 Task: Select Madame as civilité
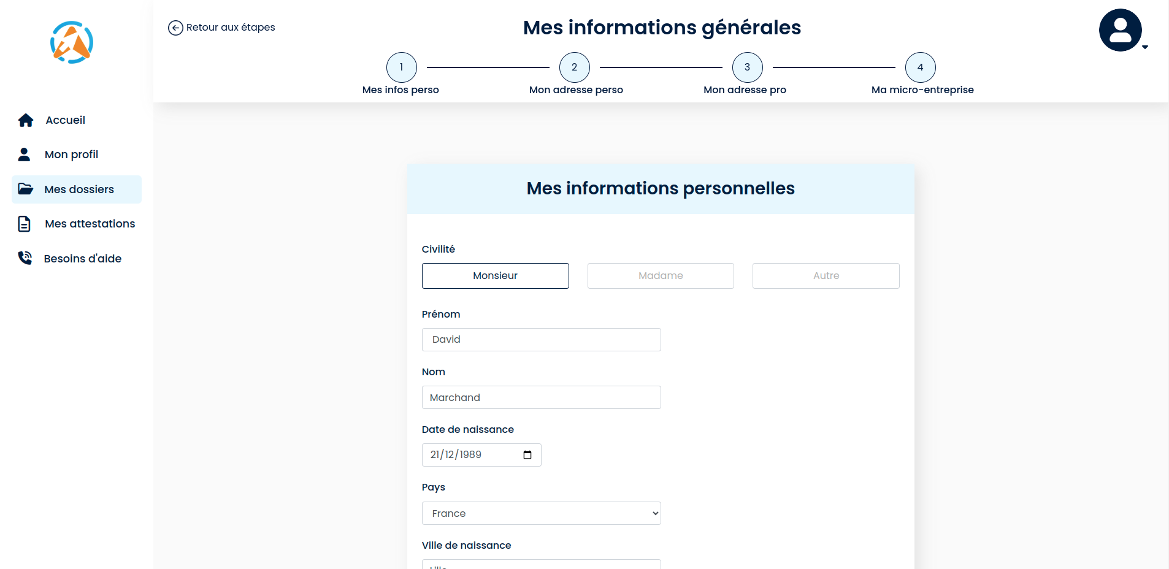pyautogui.click(x=660, y=276)
